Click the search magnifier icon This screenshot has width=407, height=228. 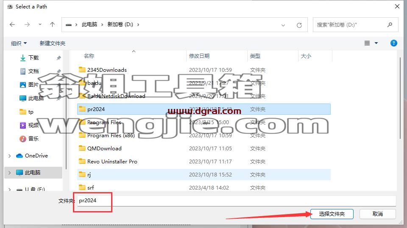coord(390,25)
